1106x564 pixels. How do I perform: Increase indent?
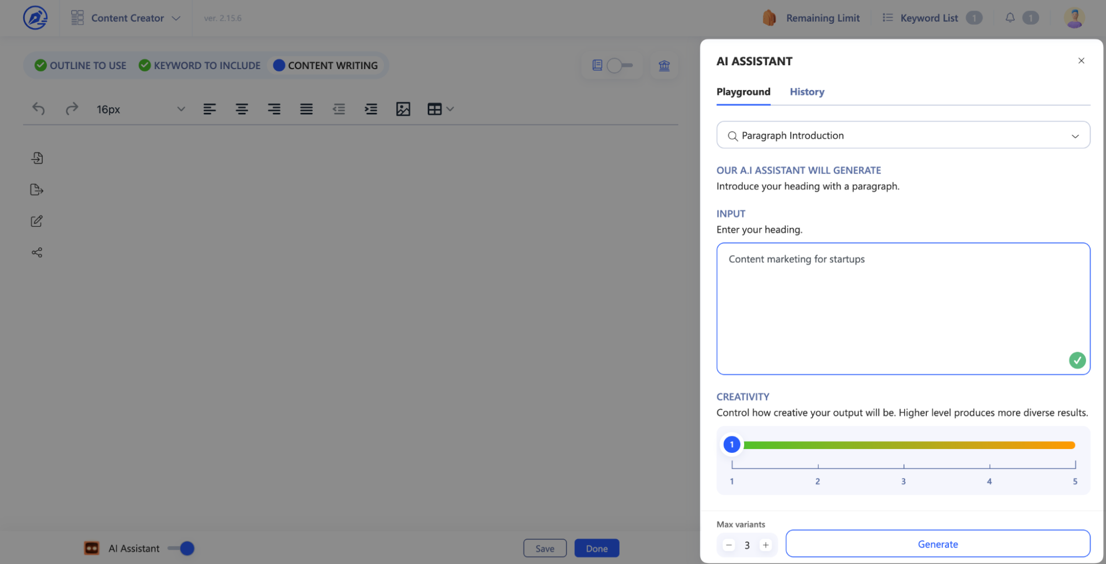click(371, 109)
